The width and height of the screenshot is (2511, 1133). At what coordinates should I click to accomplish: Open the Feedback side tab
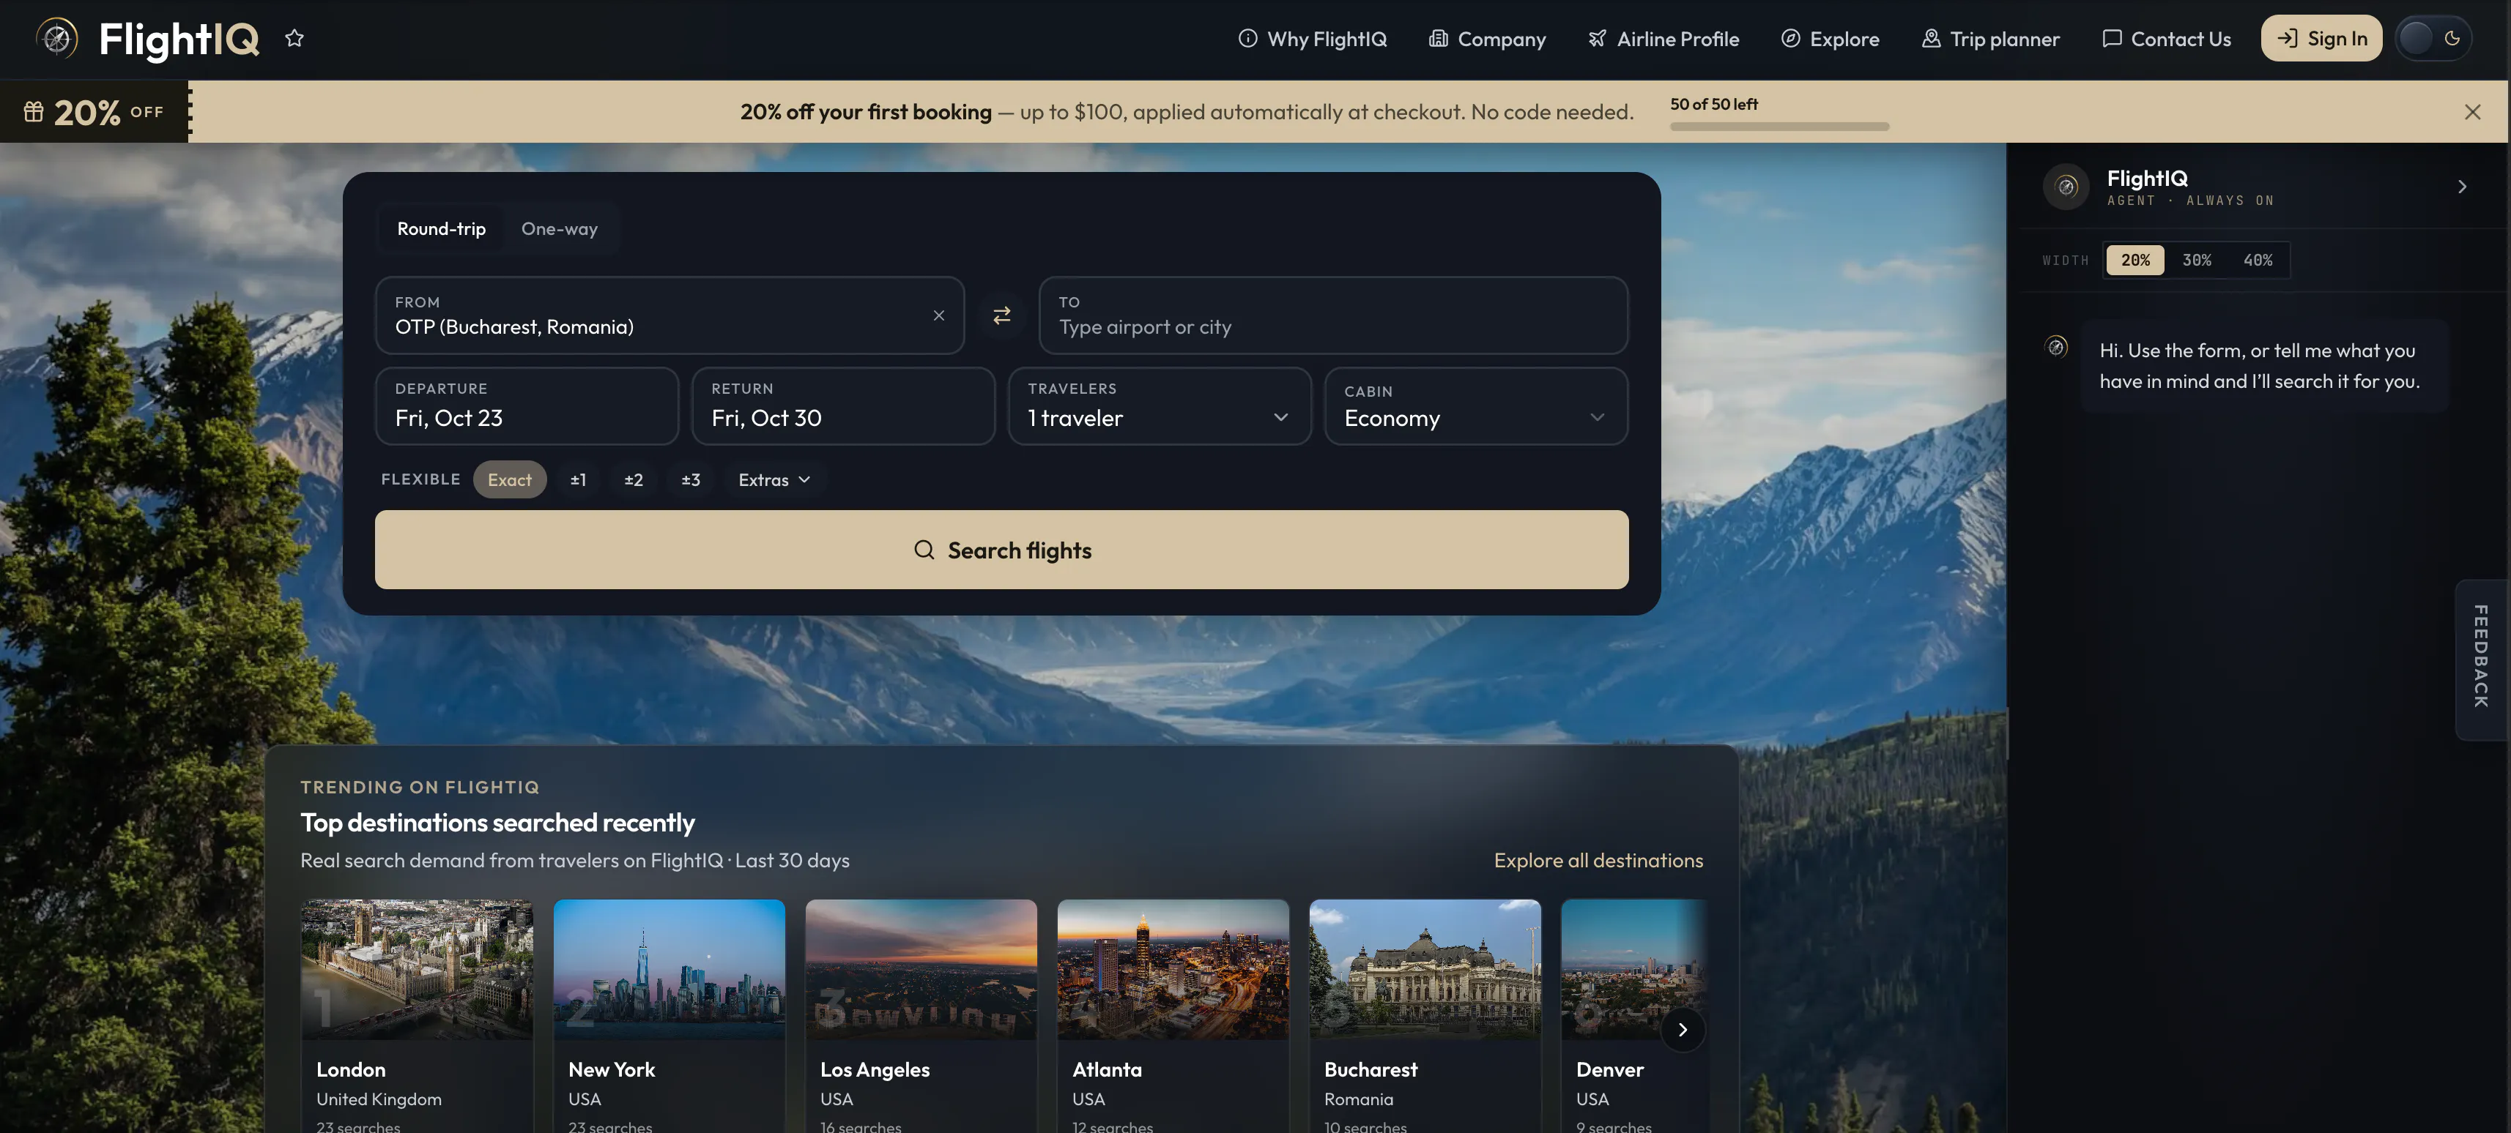pos(2481,659)
